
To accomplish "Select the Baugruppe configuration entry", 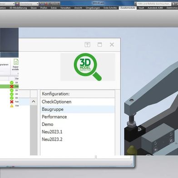I will [x=78, y=109].
